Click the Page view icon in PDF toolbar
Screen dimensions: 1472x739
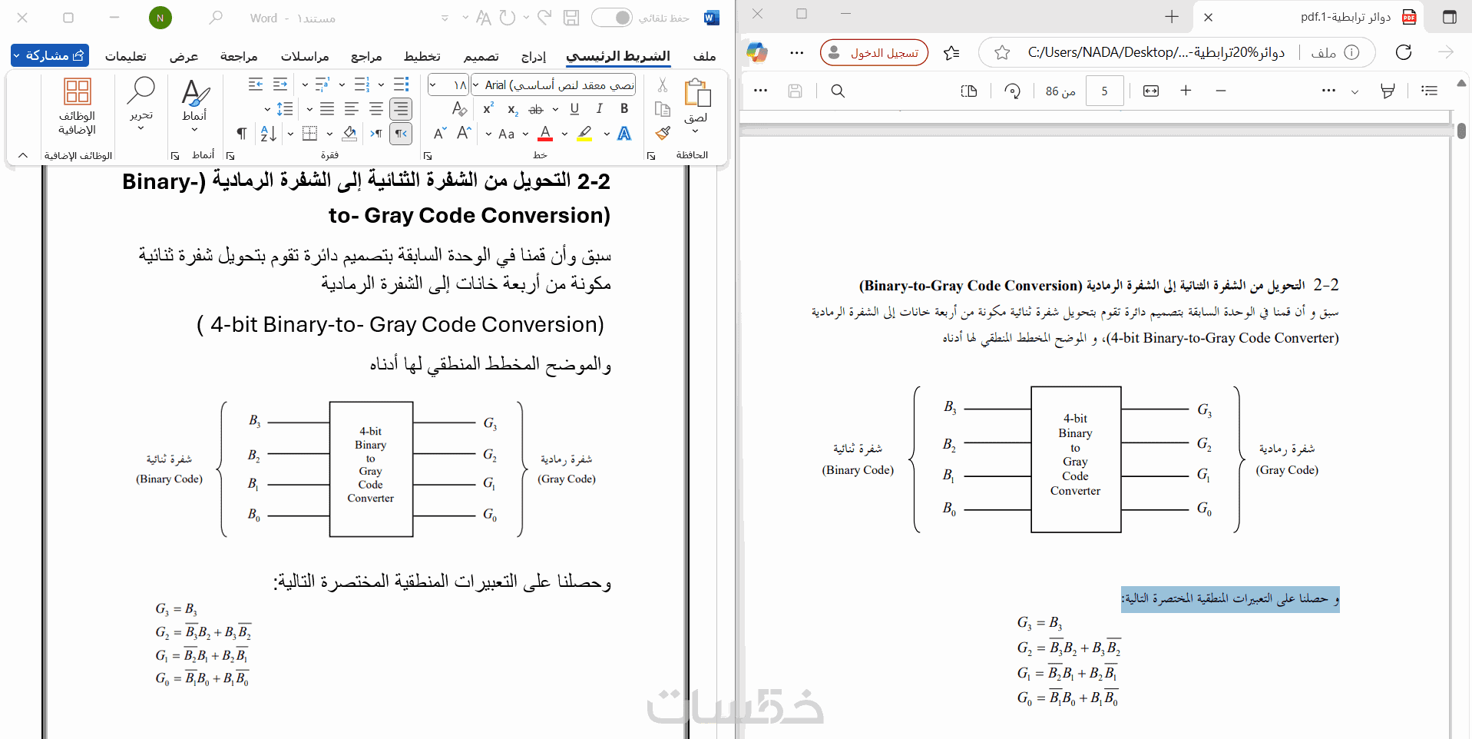point(969,91)
